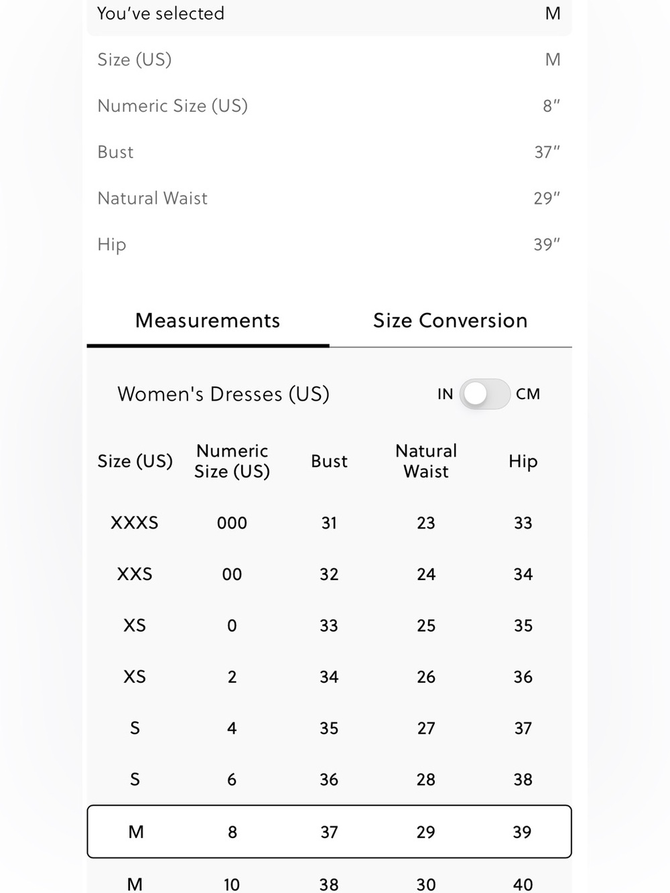Click the highlighted M size 8 row
670x893 pixels.
329,831
